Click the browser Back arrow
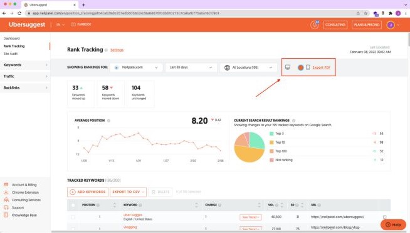This screenshot has width=410, height=233. (4, 13)
